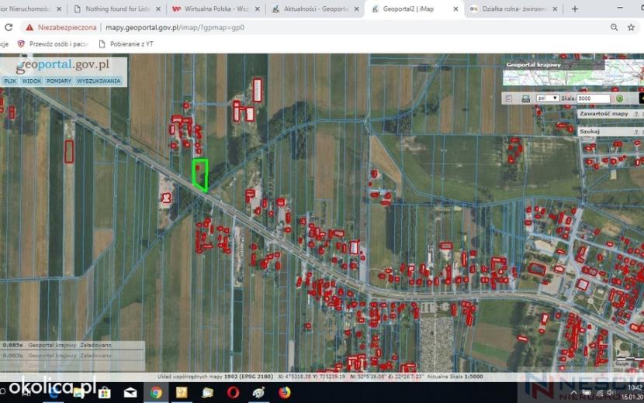
Task: Open a new browser tab
Action: point(575,9)
